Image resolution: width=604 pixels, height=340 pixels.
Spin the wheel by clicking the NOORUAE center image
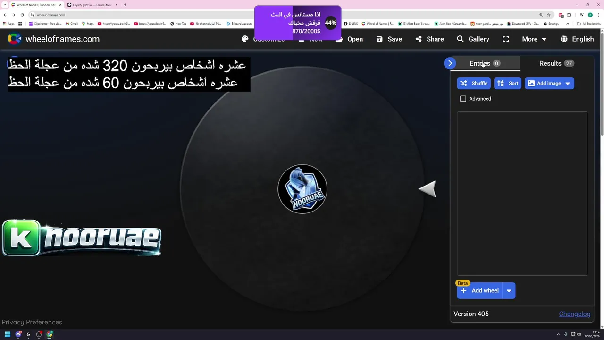302,189
